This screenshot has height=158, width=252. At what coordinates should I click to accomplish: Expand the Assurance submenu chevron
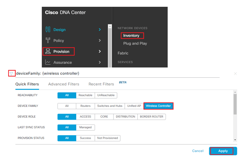[100, 62]
